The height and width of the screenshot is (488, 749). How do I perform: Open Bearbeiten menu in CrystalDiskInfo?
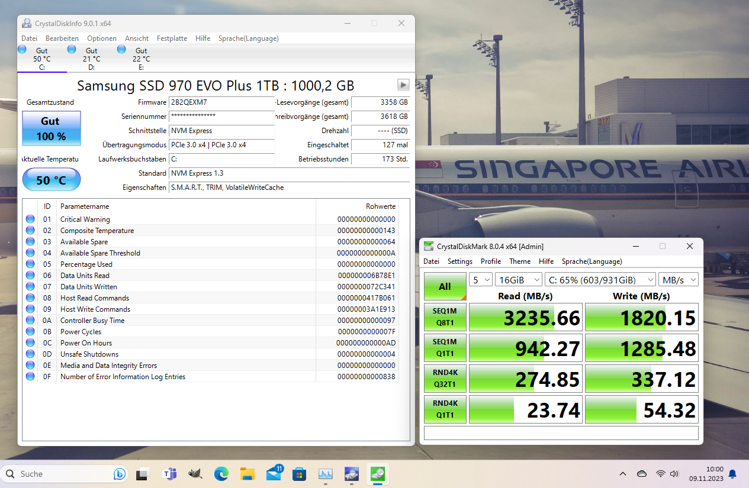click(62, 38)
